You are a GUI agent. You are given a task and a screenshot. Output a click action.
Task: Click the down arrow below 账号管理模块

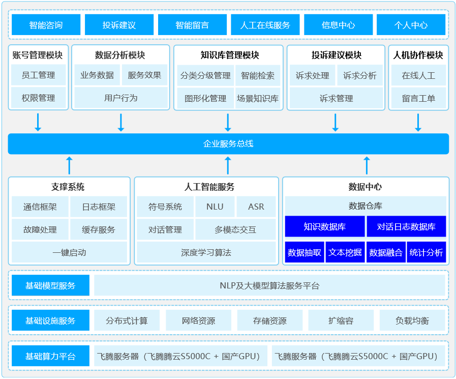tap(38, 122)
